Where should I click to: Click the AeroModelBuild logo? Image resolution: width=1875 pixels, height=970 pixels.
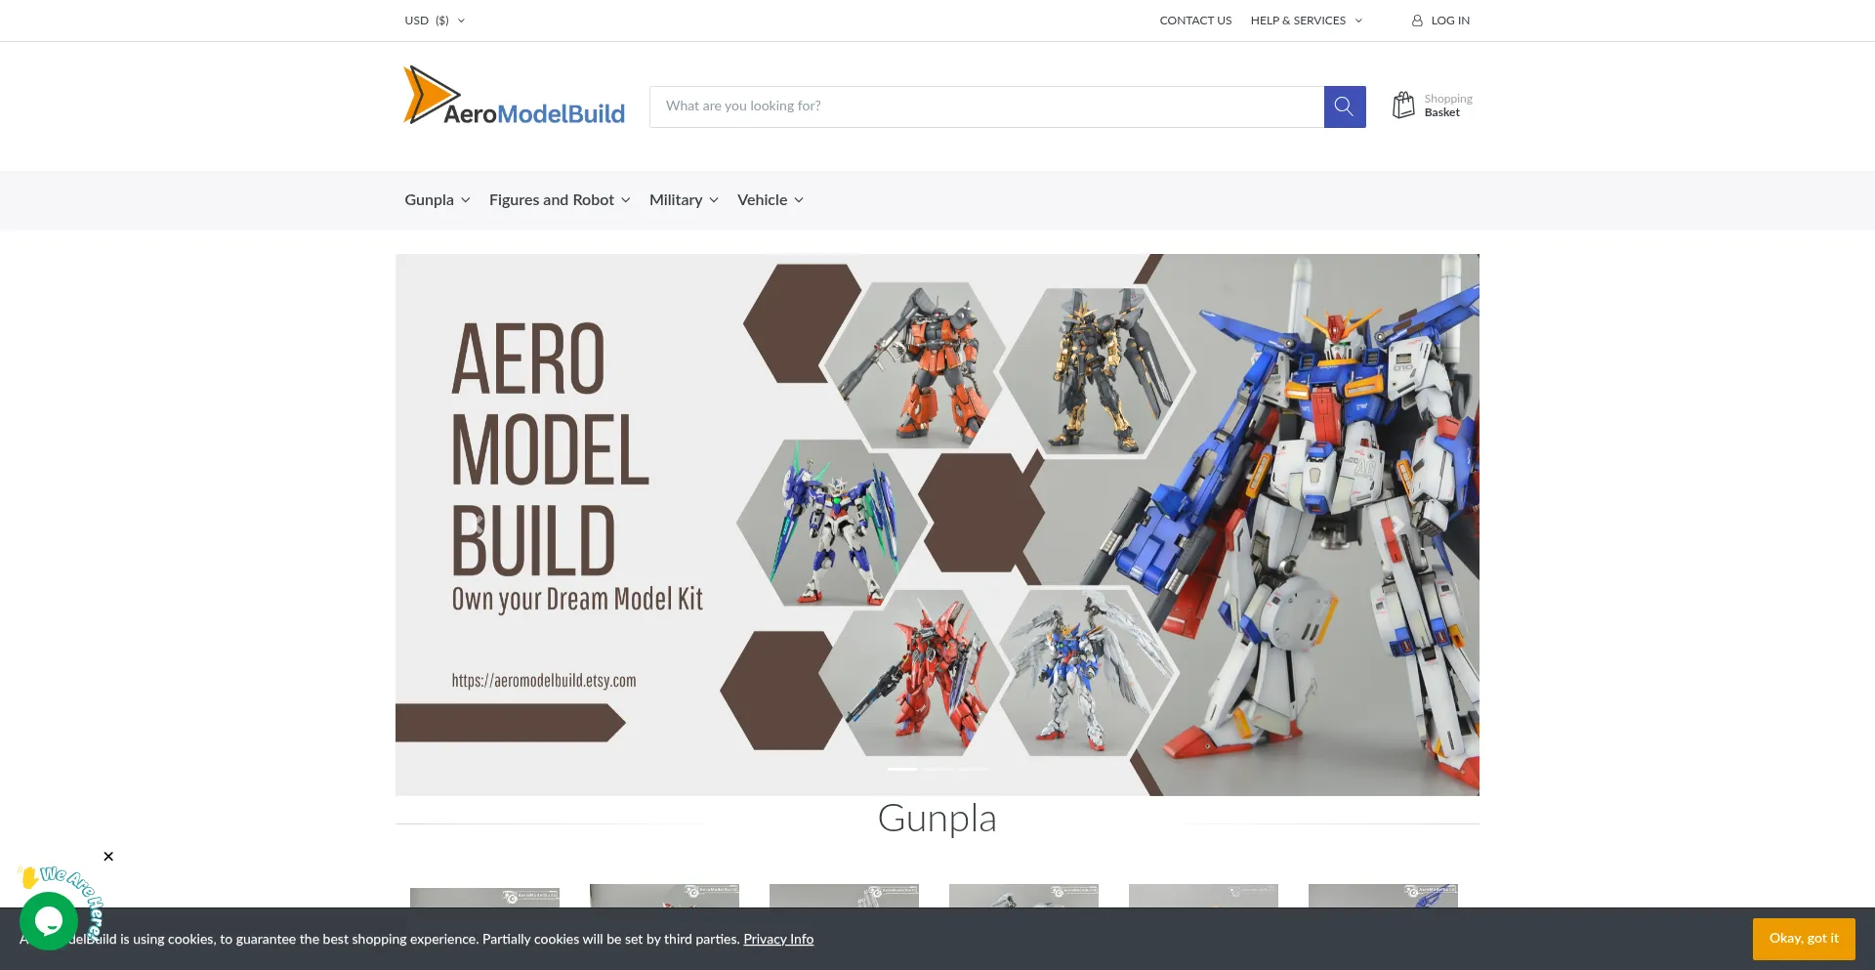[515, 96]
